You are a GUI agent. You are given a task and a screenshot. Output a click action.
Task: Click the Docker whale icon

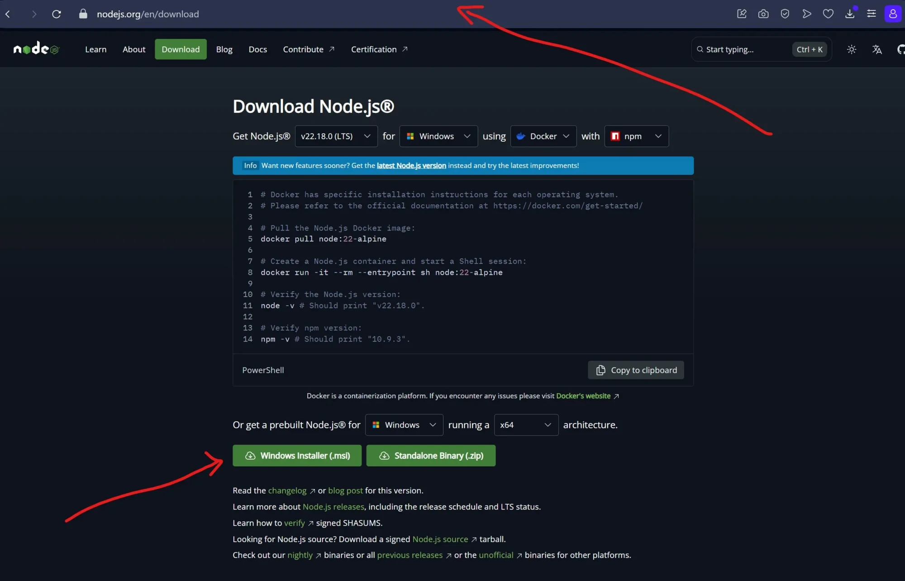pos(521,136)
